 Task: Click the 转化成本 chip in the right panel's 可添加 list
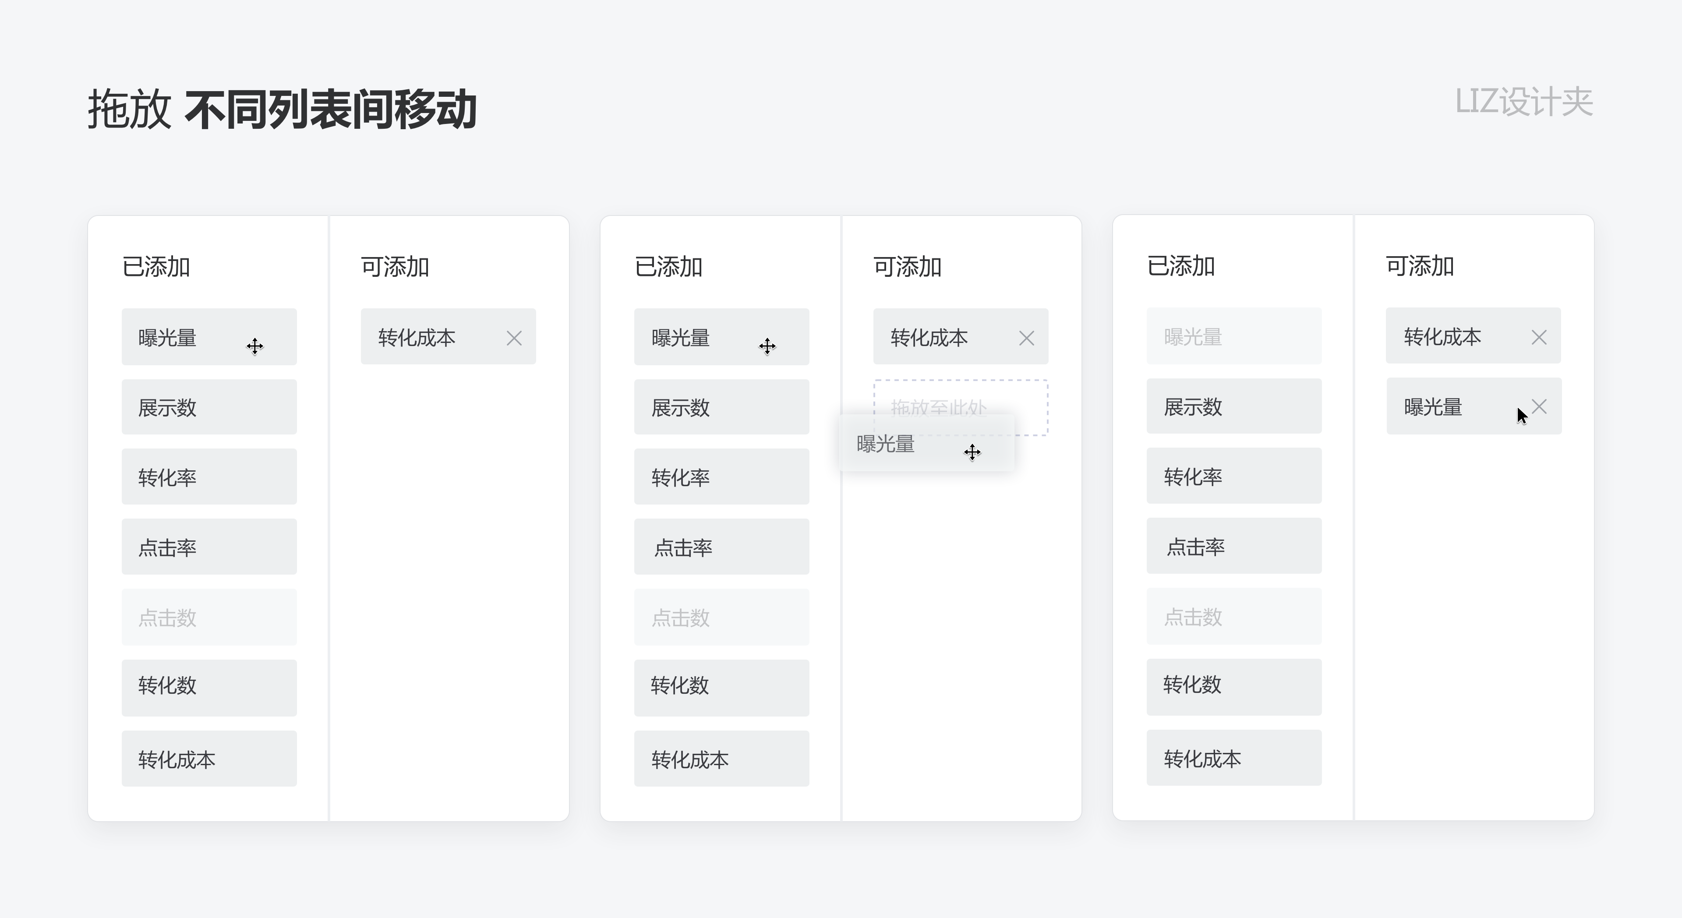(x=1473, y=336)
